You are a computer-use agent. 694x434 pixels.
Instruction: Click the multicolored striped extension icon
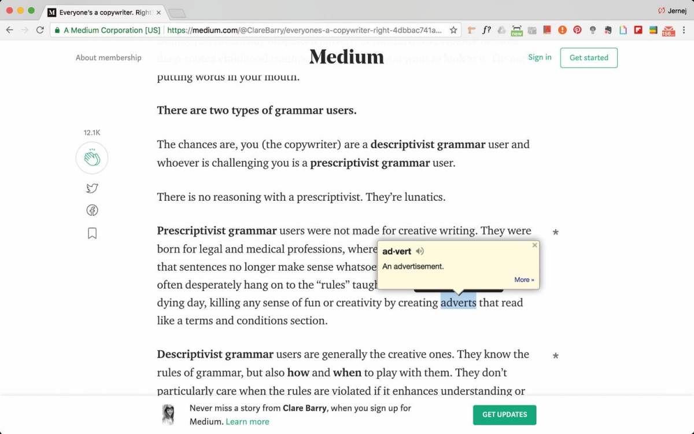[653, 30]
